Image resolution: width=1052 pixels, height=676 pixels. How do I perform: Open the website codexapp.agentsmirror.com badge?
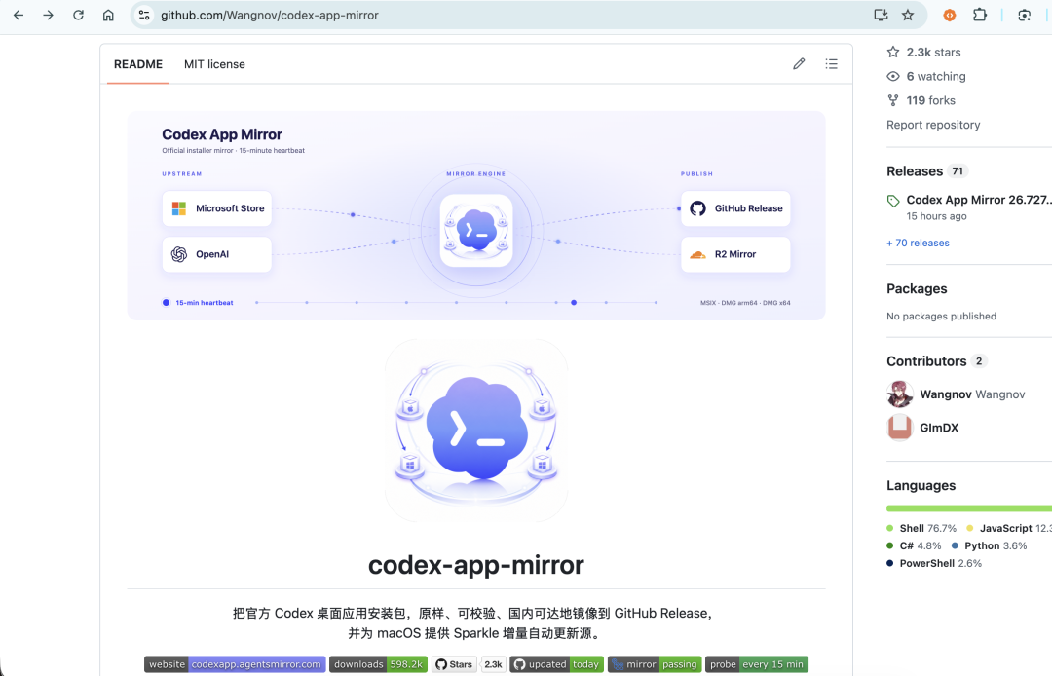[235, 664]
